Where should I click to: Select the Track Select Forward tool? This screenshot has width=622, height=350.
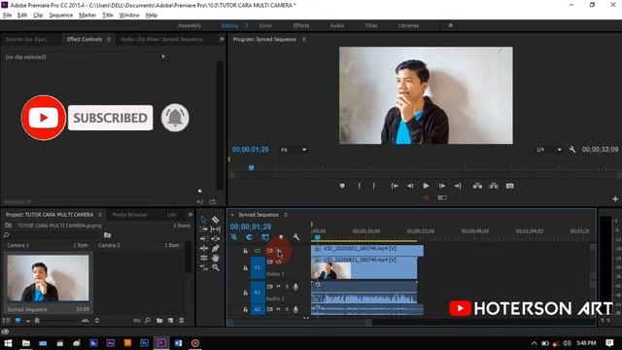(x=203, y=229)
